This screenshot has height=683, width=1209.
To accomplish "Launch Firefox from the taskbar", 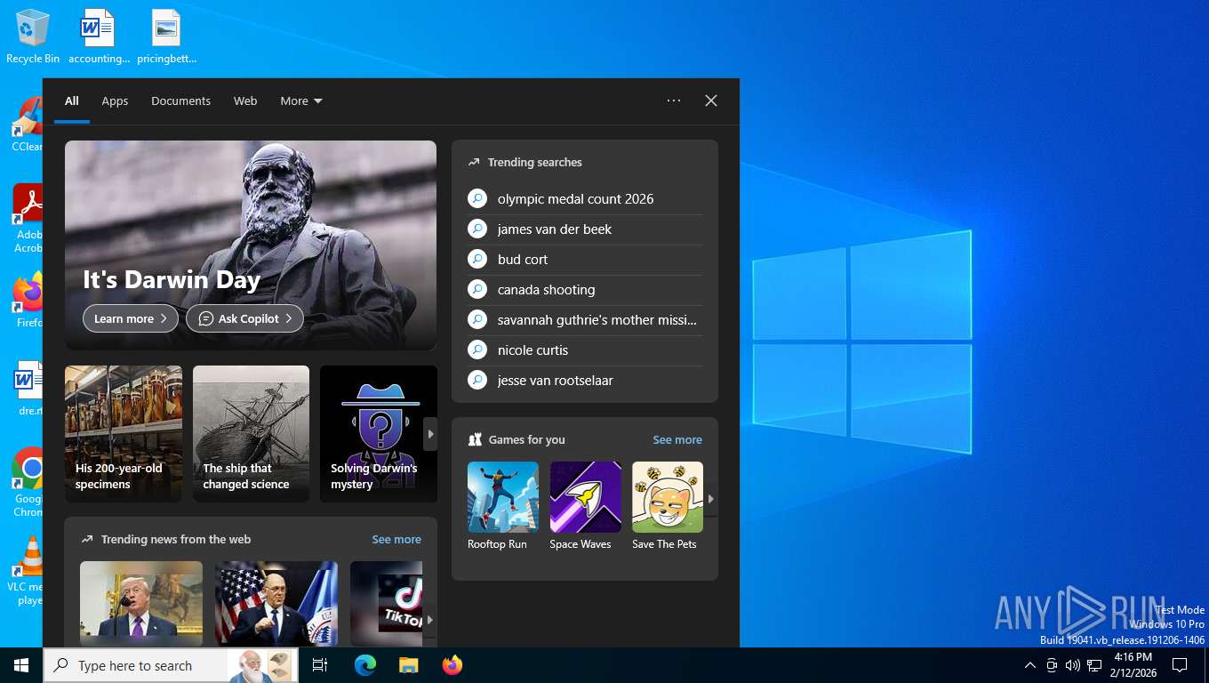I will coord(452,665).
